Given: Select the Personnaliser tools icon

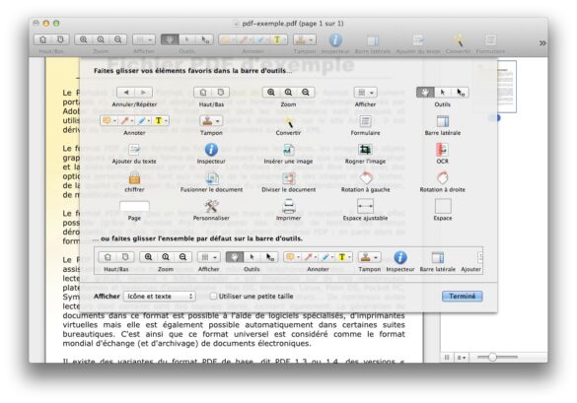Looking at the screenshot, I should click(212, 206).
